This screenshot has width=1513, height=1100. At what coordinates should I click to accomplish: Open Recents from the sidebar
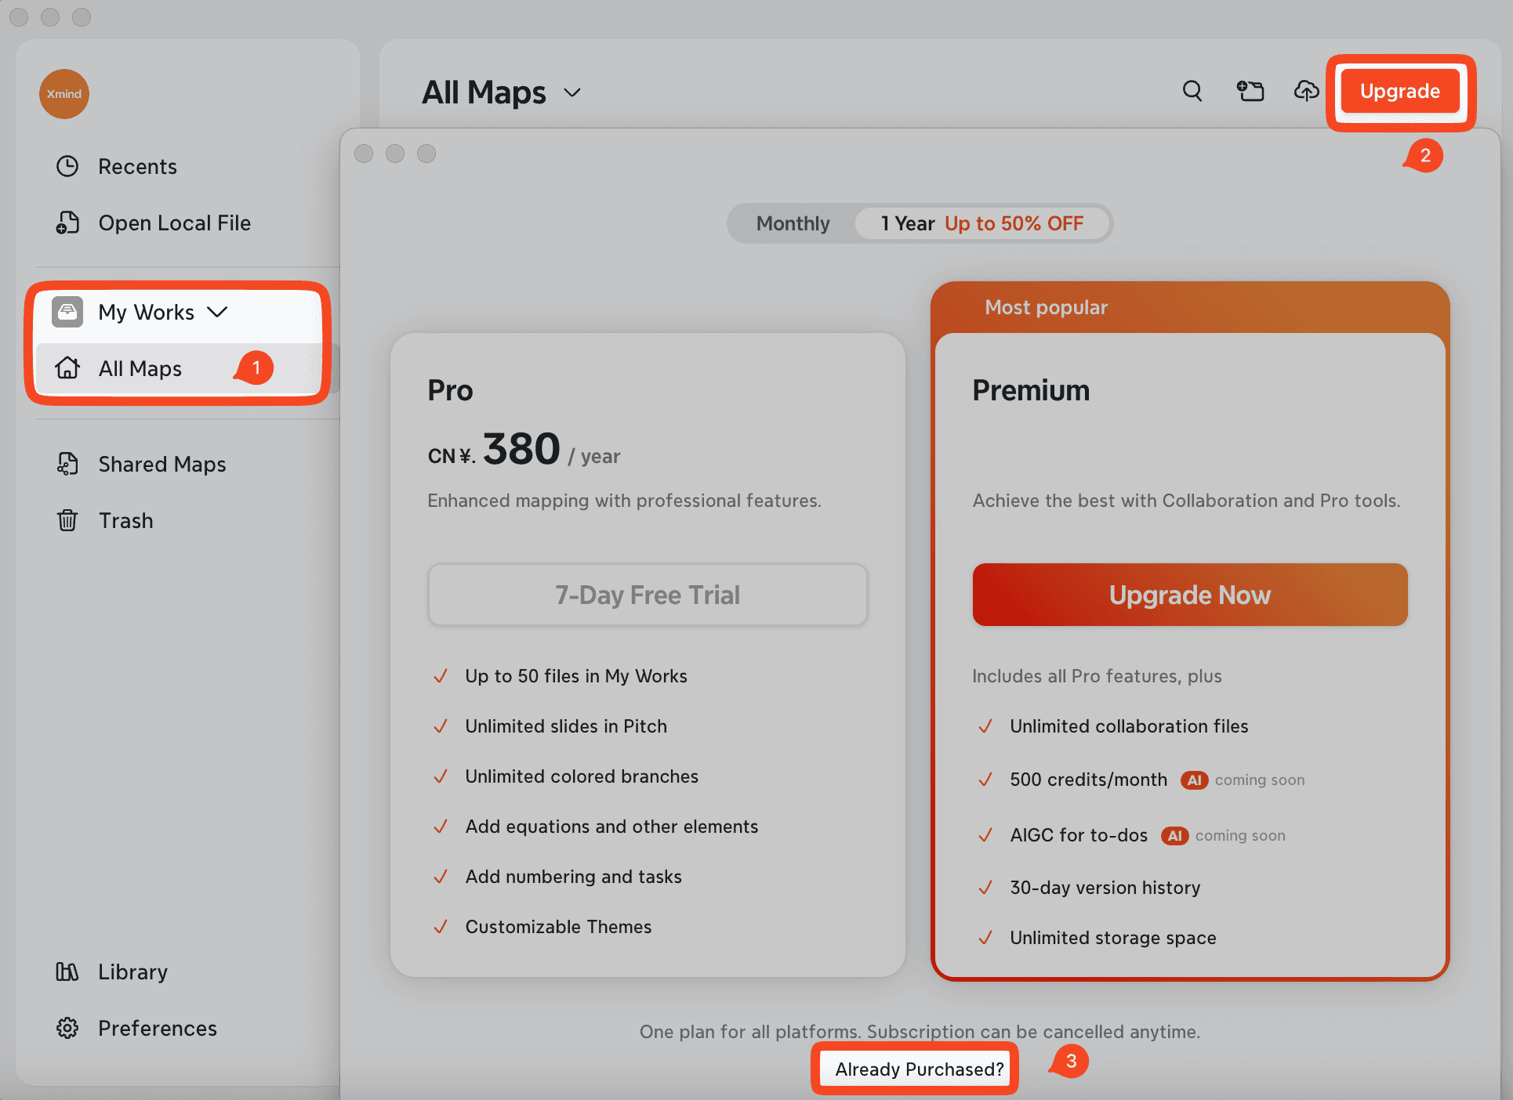[x=137, y=166]
